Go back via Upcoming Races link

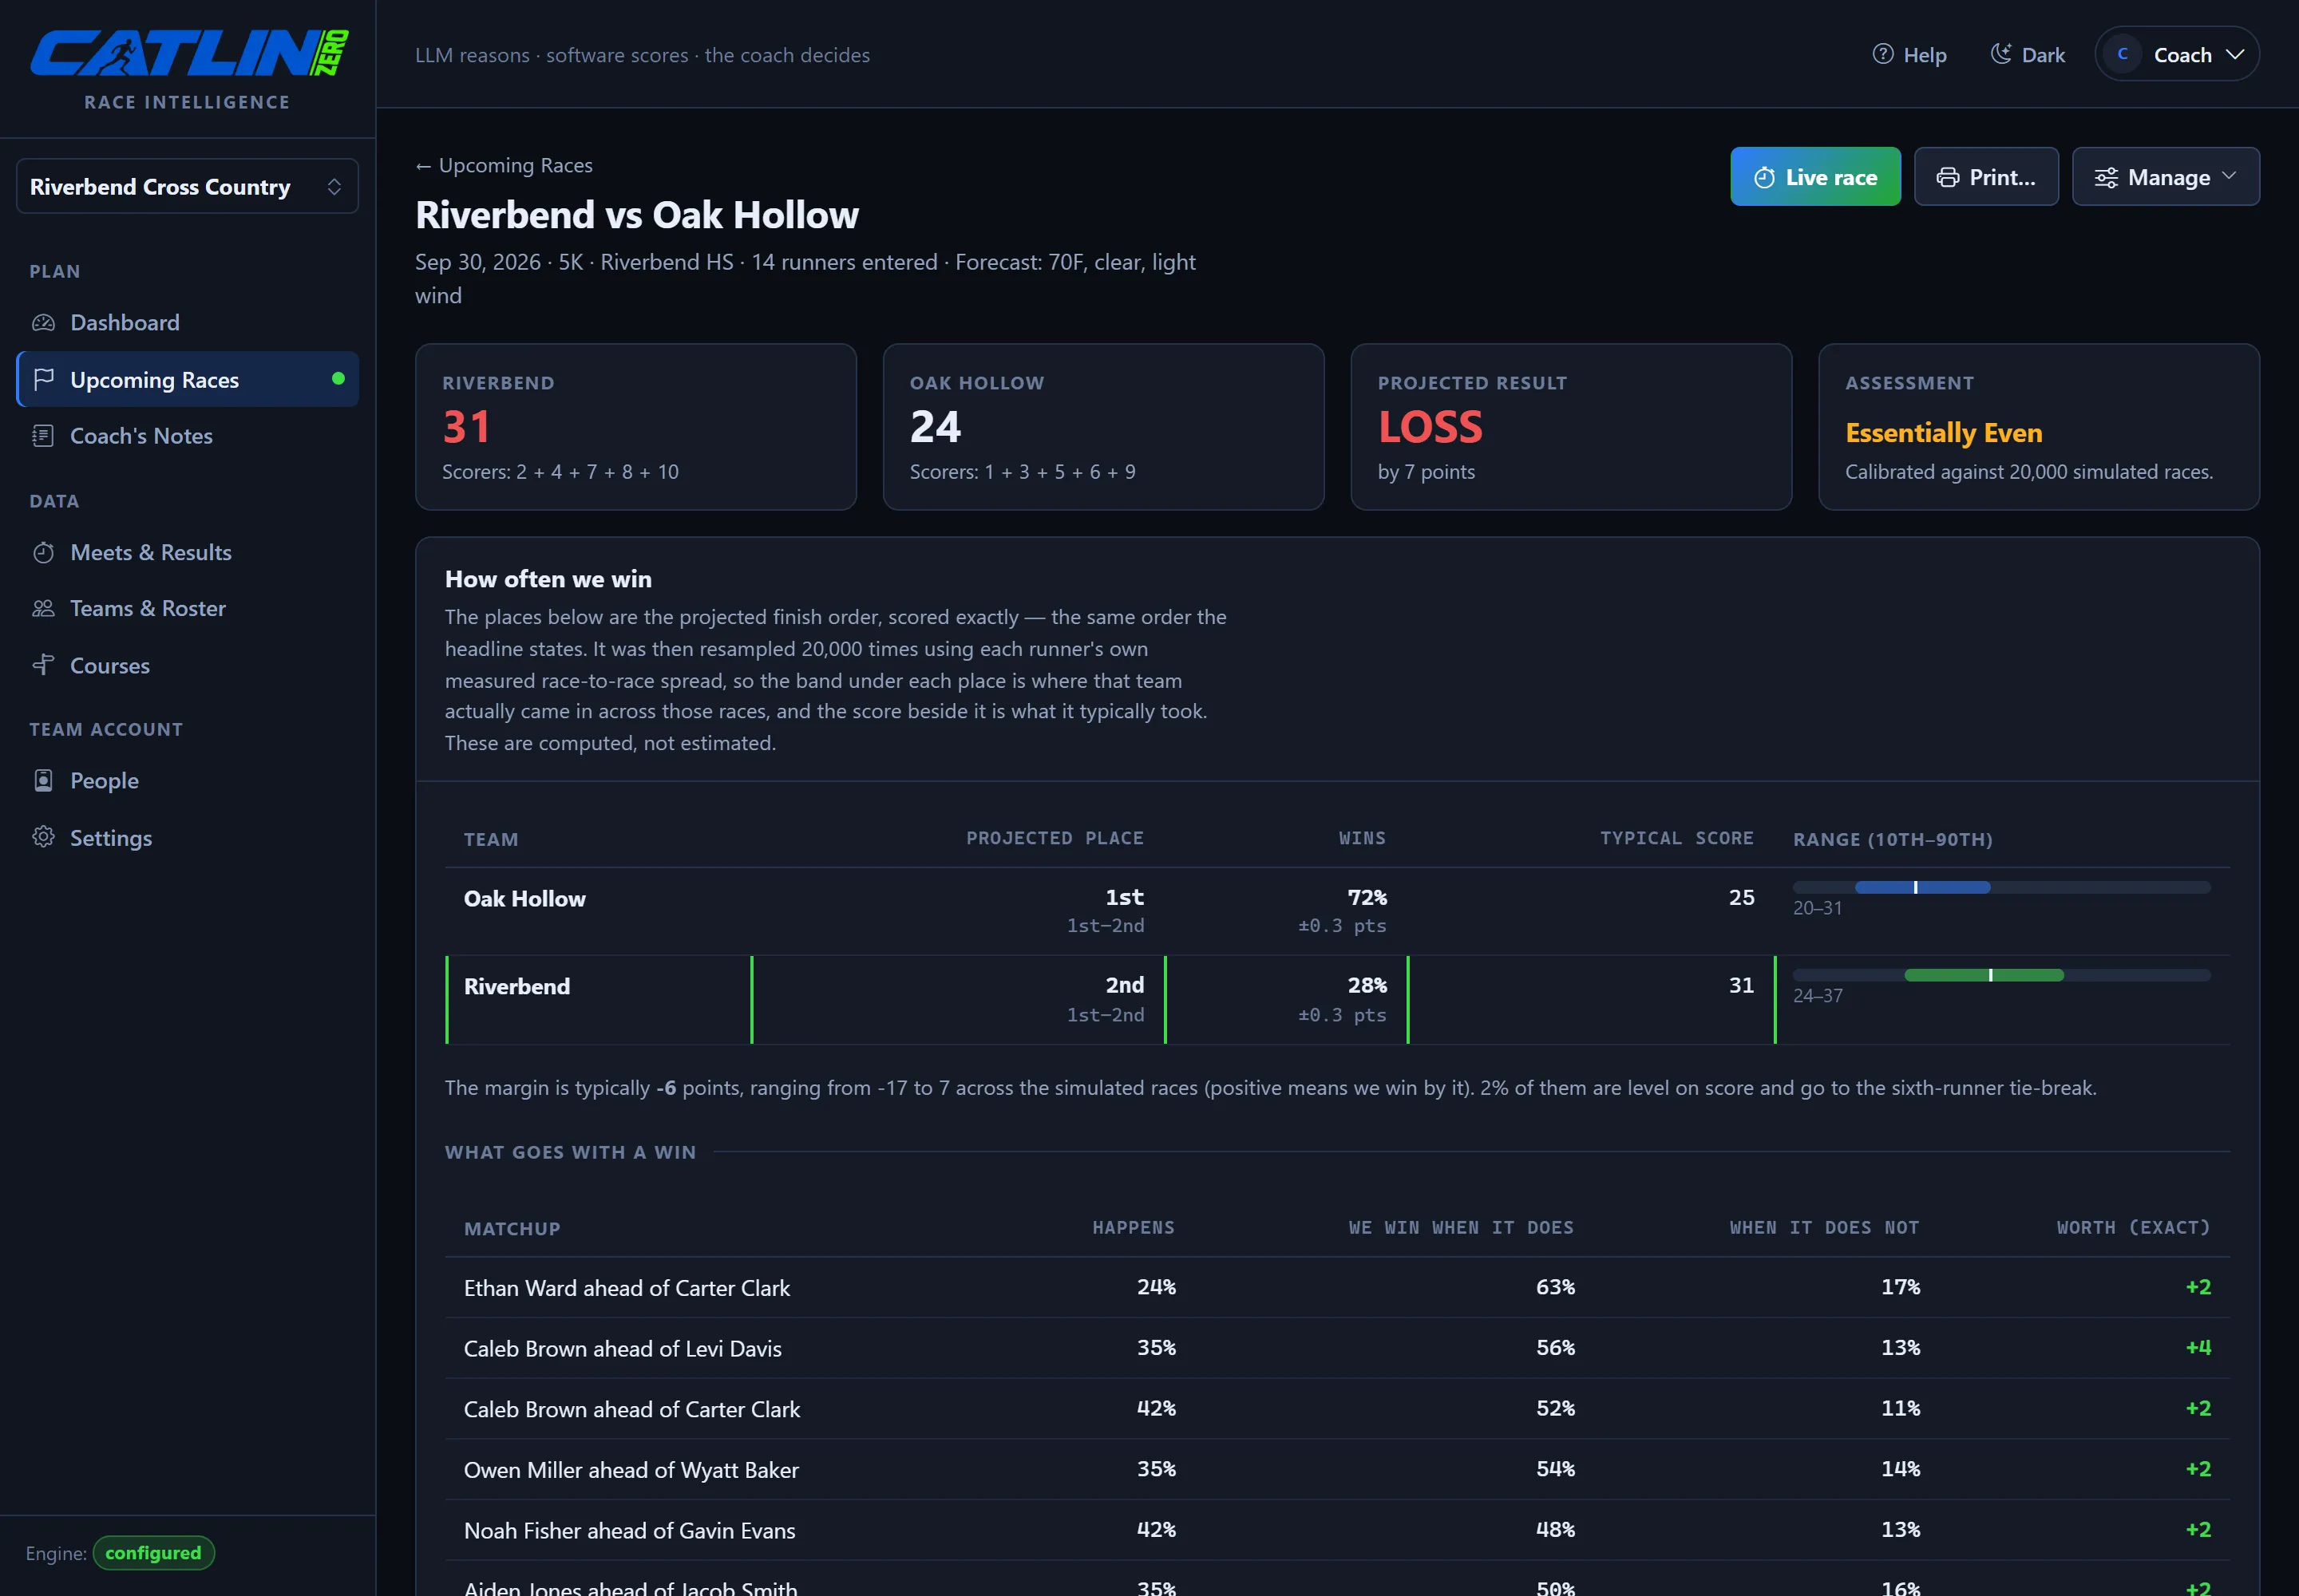pos(505,165)
